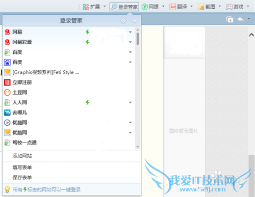One-click login lightning for 人人网
The width and height of the screenshot is (255, 197).
(88, 102)
